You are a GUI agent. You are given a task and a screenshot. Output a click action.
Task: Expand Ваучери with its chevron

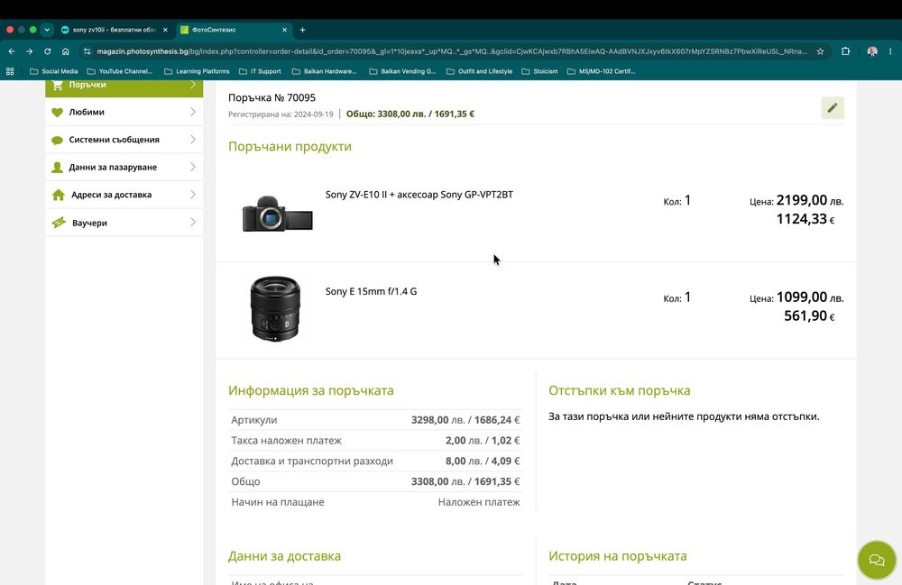(x=193, y=223)
